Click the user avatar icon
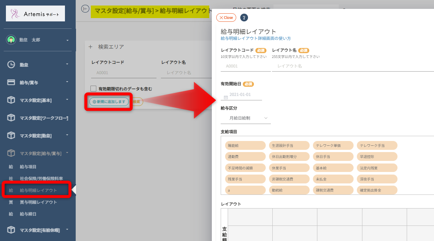The height and width of the screenshot is (241, 434). [x=11, y=40]
